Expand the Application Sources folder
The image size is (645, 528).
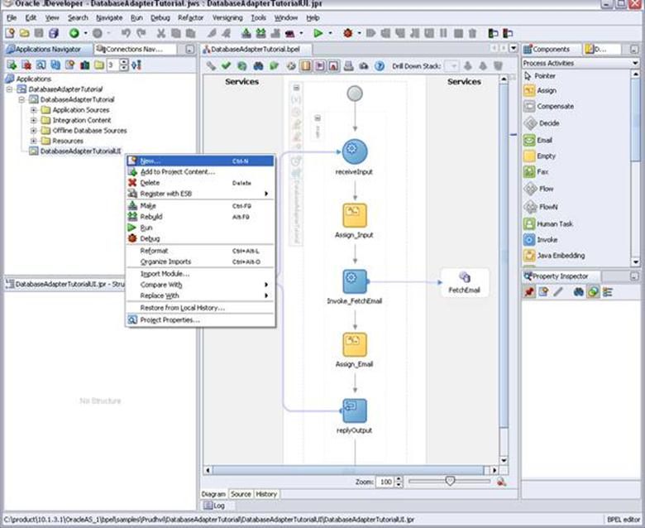pos(34,110)
